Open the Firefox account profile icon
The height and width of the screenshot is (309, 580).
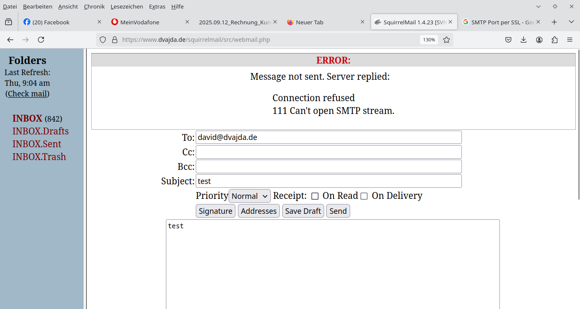coord(539,40)
